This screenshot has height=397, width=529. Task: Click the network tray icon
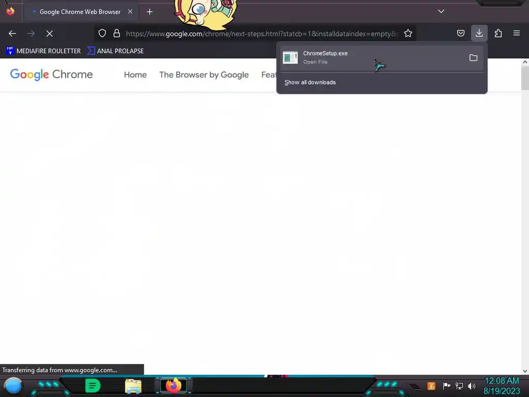click(459, 386)
